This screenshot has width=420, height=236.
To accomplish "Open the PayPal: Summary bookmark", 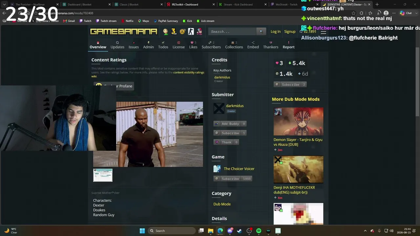I will coord(166,21).
